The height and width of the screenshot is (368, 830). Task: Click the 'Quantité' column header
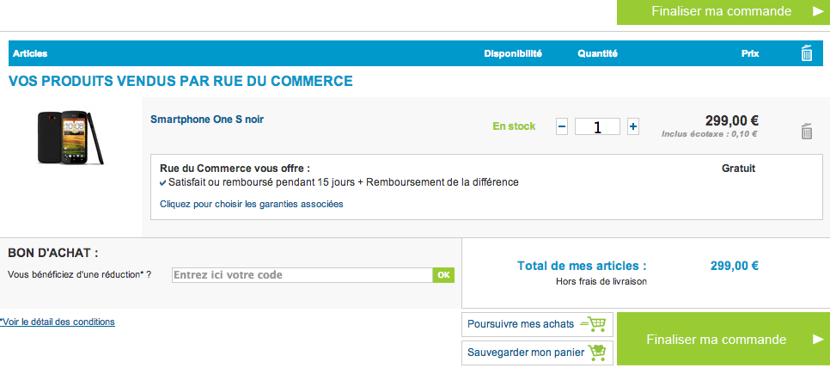(597, 53)
